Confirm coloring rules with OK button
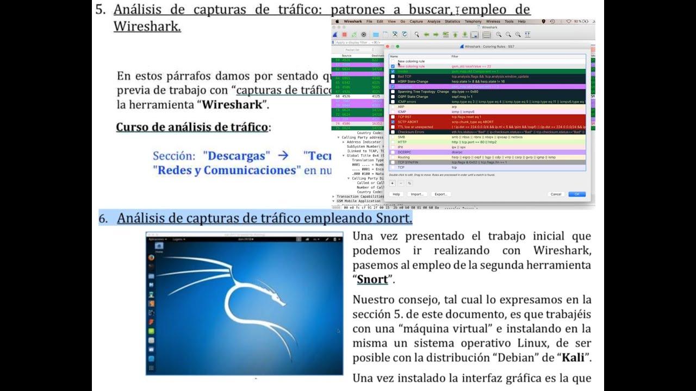 coord(577,194)
